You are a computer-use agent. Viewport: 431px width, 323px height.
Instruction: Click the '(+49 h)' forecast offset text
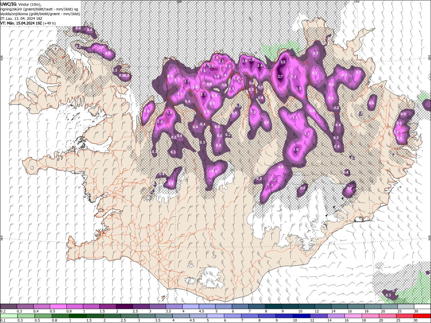point(49,23)
